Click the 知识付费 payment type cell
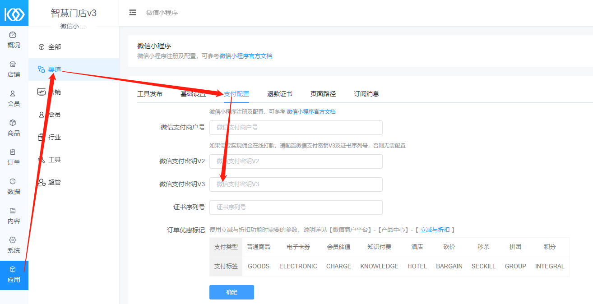Image resolution: width=593 pixels, height=304 pixels. [380, 247]
